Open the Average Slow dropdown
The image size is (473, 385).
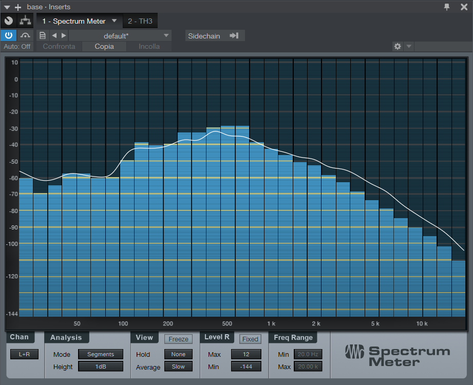[x=178, y=367]
